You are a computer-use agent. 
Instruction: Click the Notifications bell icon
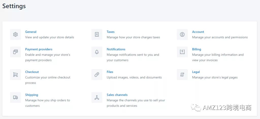coord(97,52)
